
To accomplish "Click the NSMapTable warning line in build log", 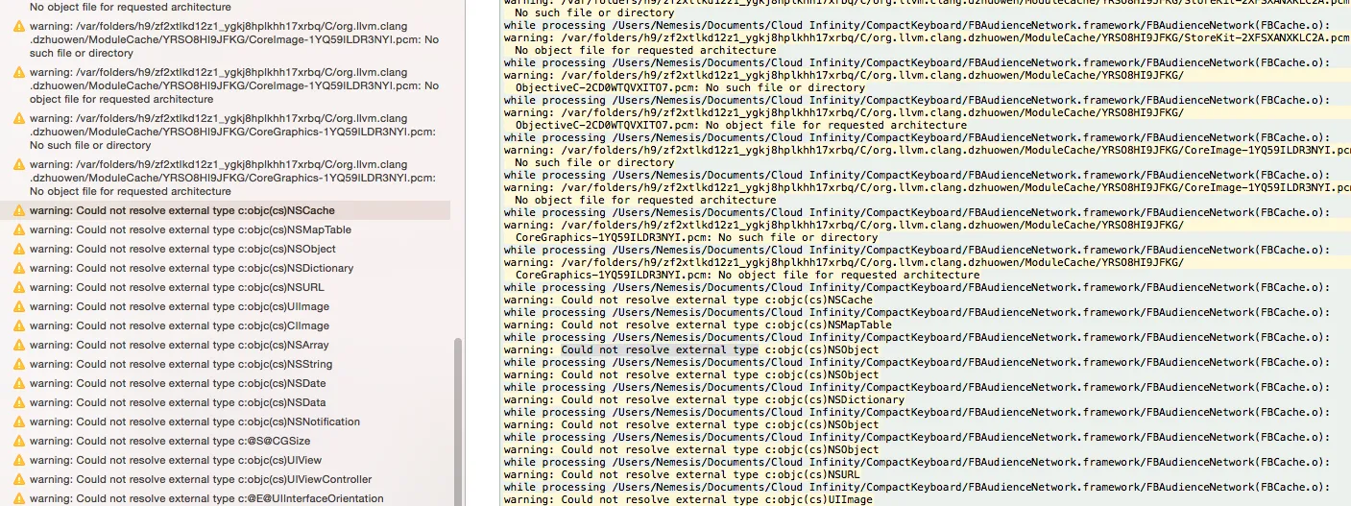I will click(x=697, y=325).
